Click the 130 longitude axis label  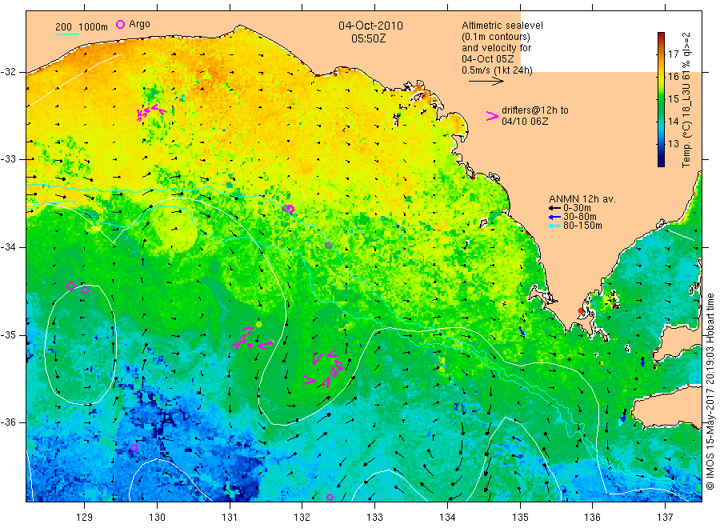[157, 518]
